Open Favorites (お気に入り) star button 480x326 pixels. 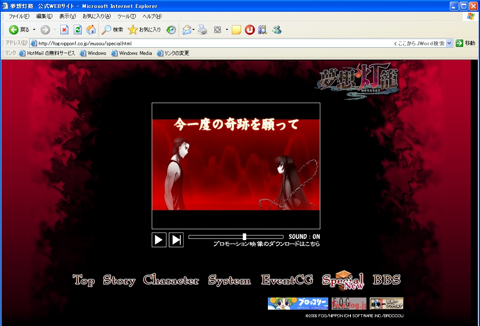(145, 30)
